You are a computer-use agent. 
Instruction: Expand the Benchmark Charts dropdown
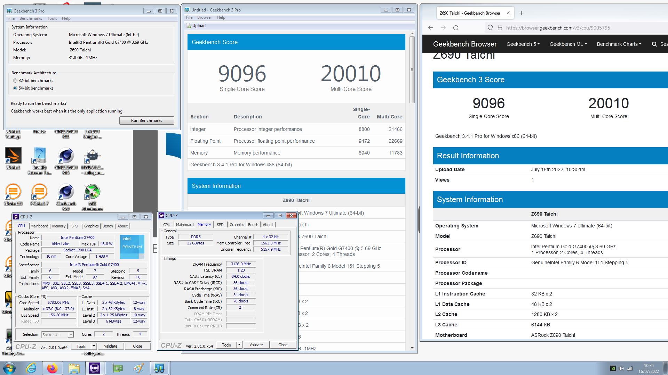[x=619, y=44]
